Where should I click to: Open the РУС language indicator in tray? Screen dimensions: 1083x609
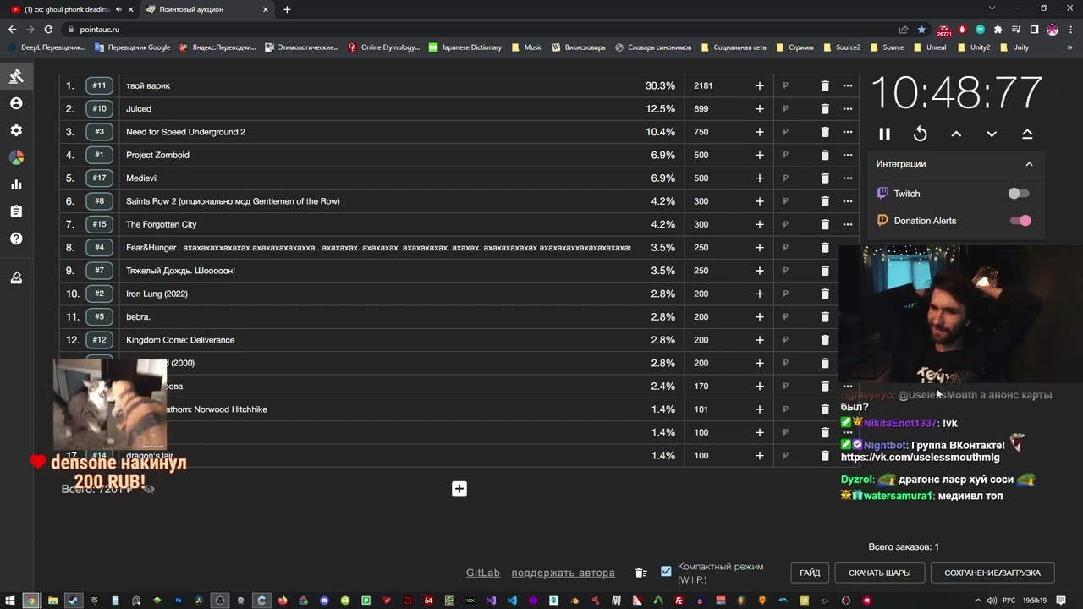tap(1009, 601)
